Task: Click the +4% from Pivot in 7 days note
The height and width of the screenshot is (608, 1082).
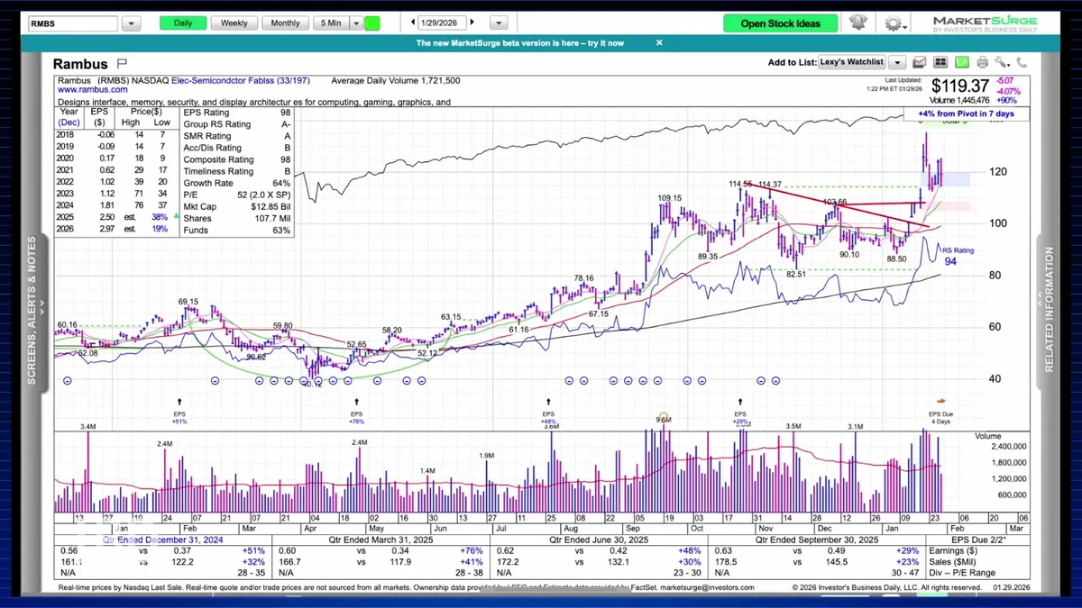Action: coord(967,114)
